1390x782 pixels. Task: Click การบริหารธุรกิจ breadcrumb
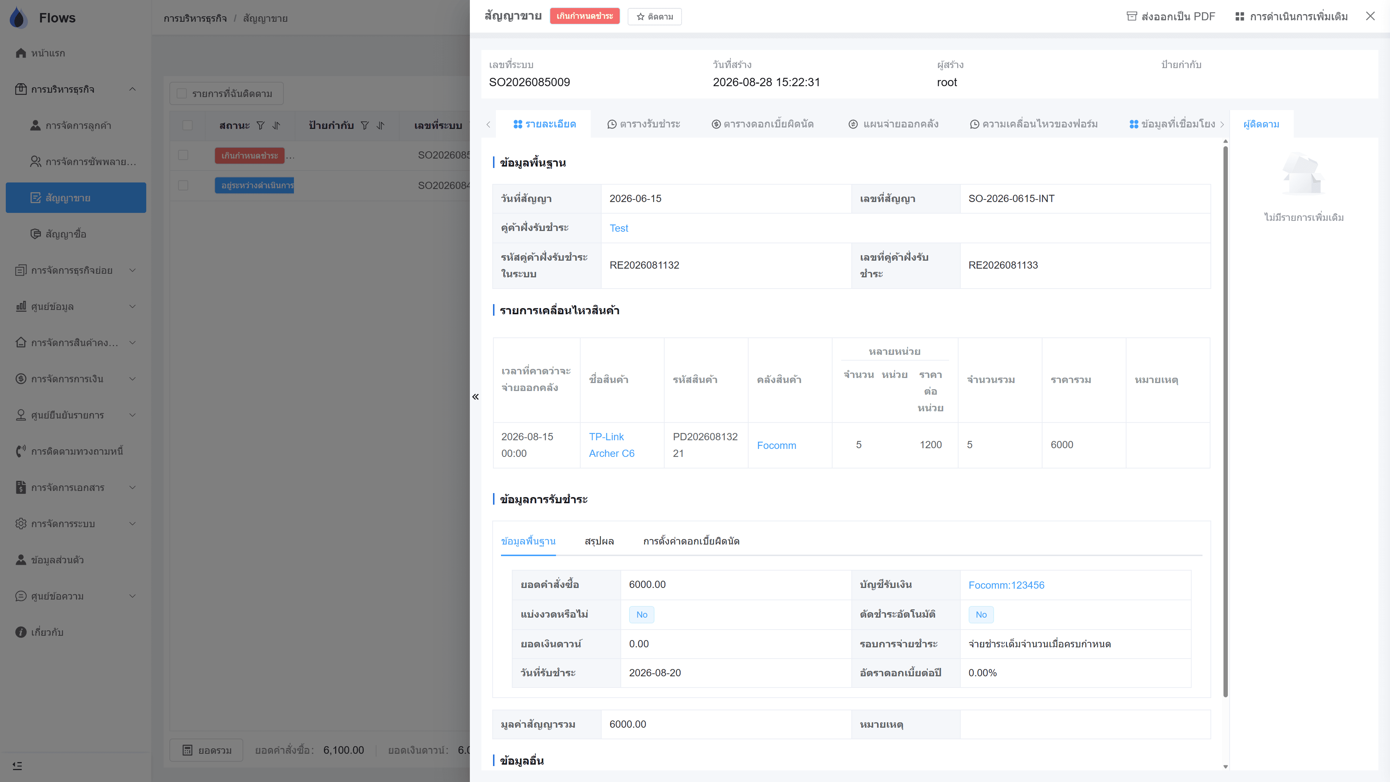pyautogui.click(x=195, y=18)
